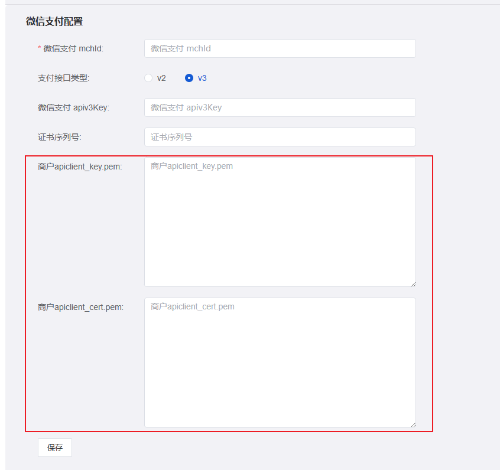Screen dimensions: 500x470
Task: Click the 'v3' option label text
Action: (x=202, y=78)
